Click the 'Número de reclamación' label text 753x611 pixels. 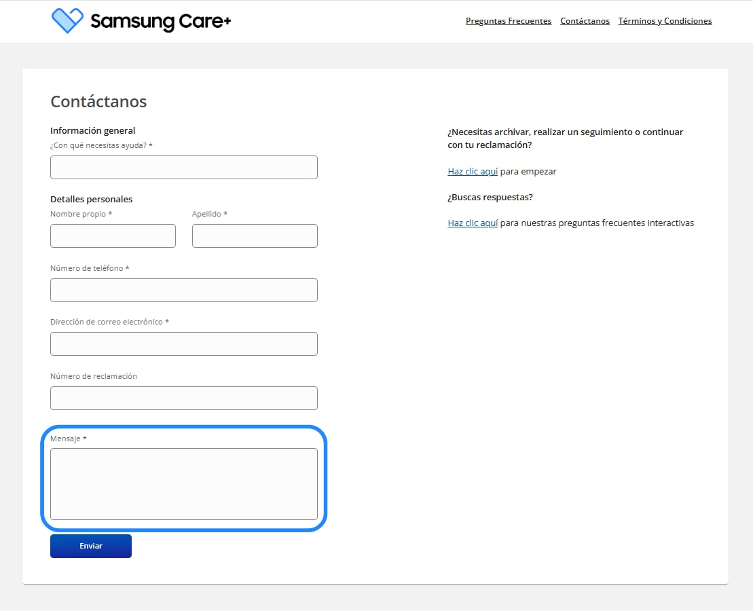(x=93, y=376)
